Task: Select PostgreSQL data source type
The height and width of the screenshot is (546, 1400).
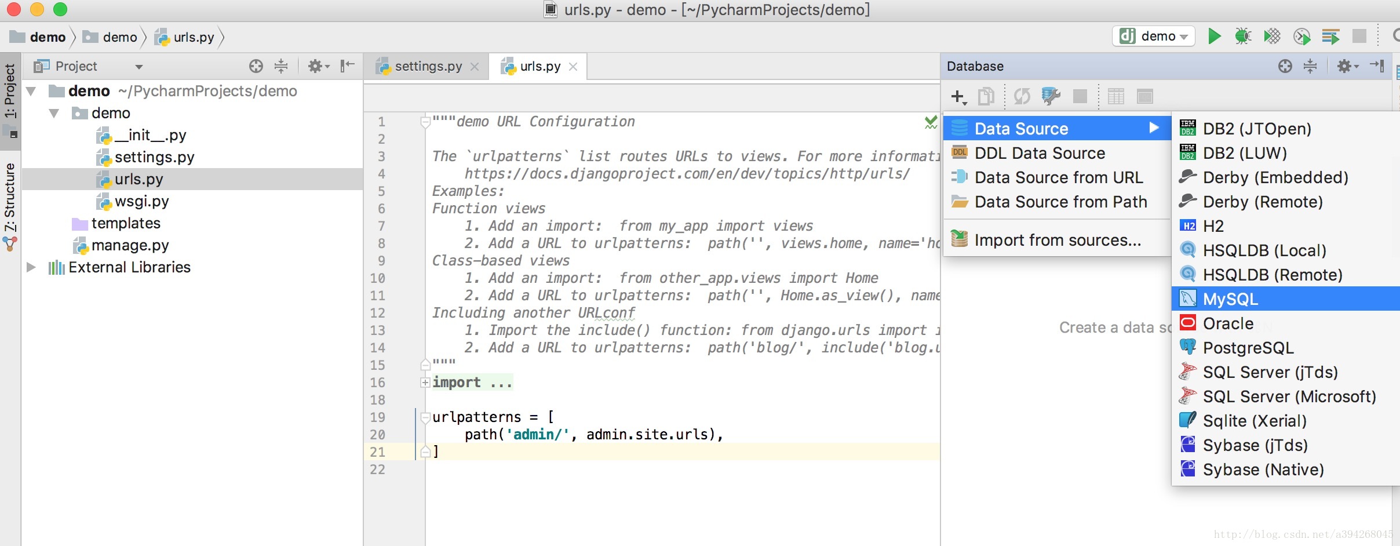Action: pos(1286,348)
